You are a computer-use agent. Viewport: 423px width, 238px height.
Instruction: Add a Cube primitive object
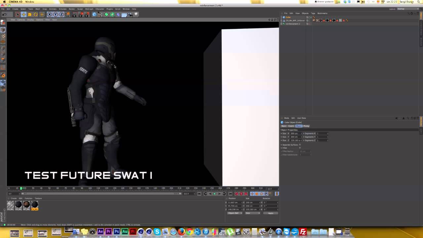94,15
